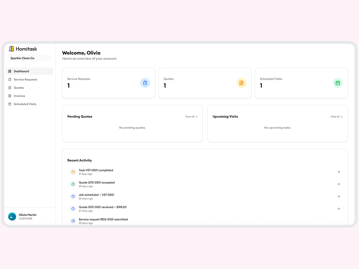Click Olivia Martin's avatar icon
The height and width of the screenshot is (269, 359).
click(x=12, y=217)
